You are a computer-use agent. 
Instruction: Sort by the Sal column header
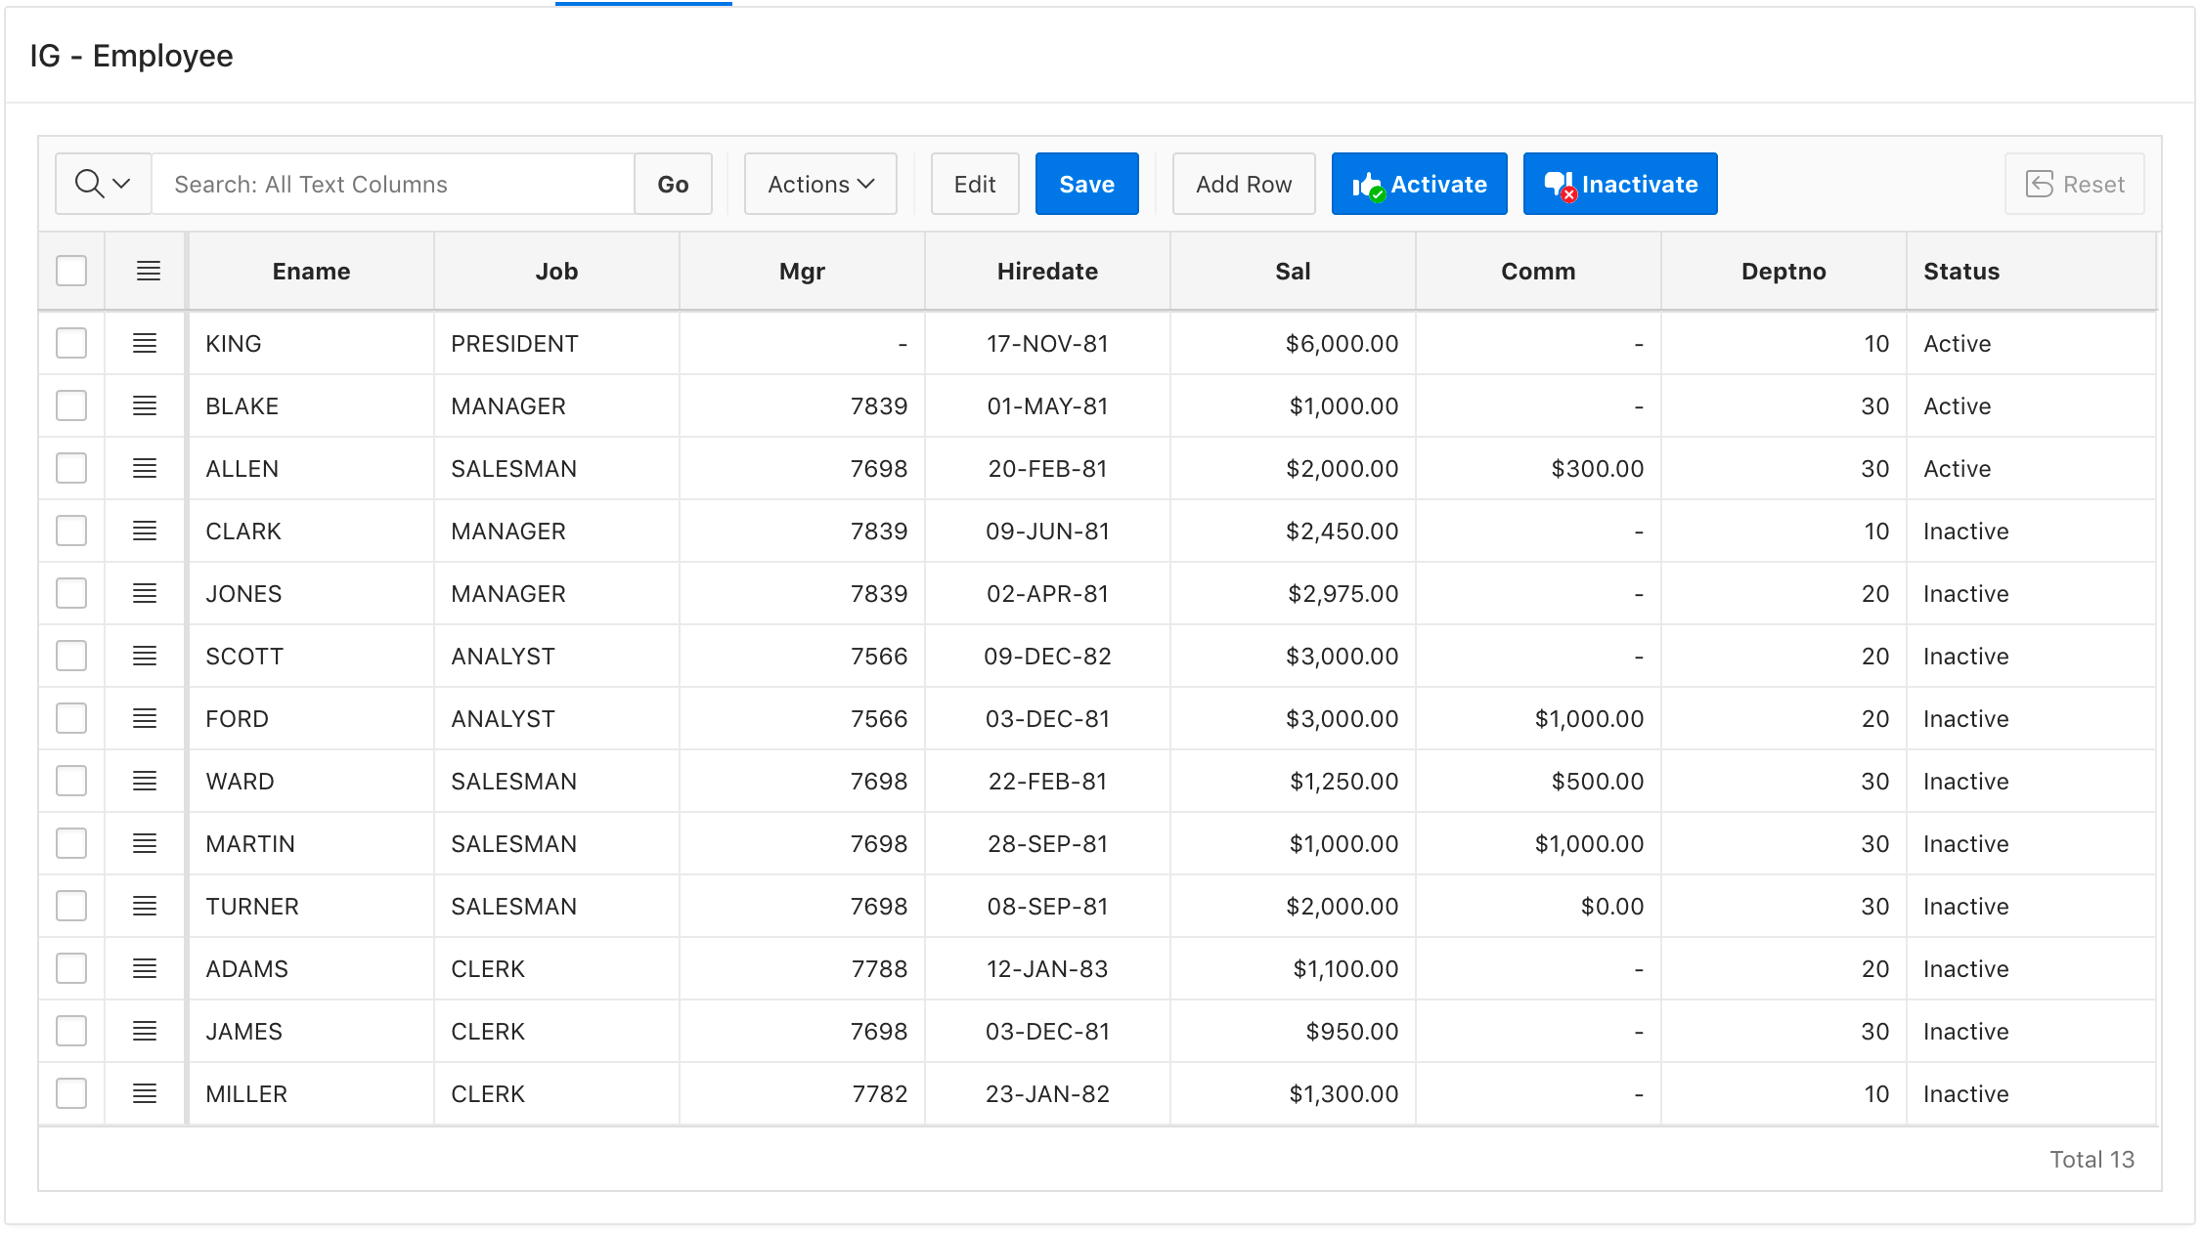tap(1292, 271)
